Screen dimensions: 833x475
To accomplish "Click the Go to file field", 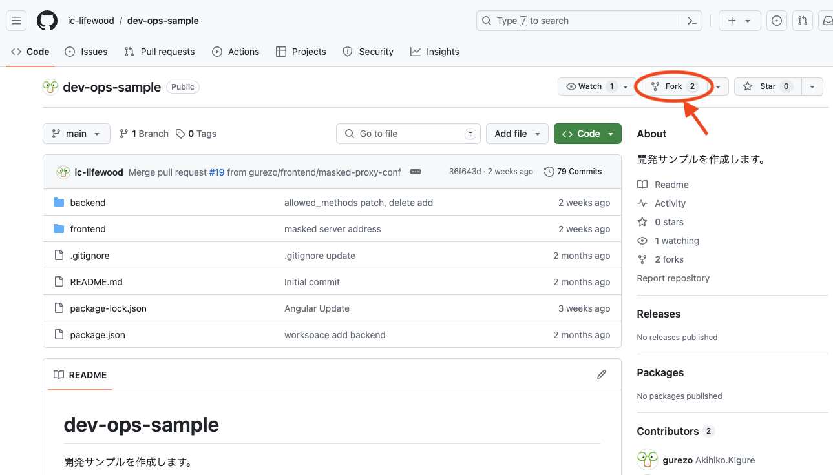I will [x=408, y=134].
